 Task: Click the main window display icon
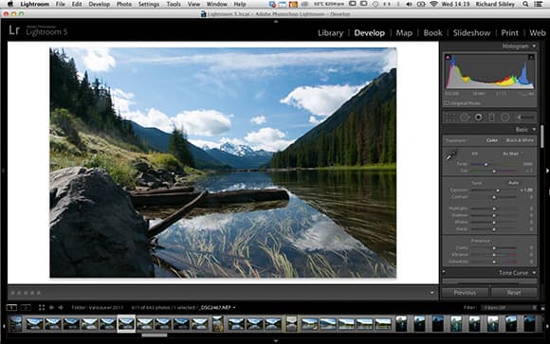pyautogui.click(x=11, y=308)
